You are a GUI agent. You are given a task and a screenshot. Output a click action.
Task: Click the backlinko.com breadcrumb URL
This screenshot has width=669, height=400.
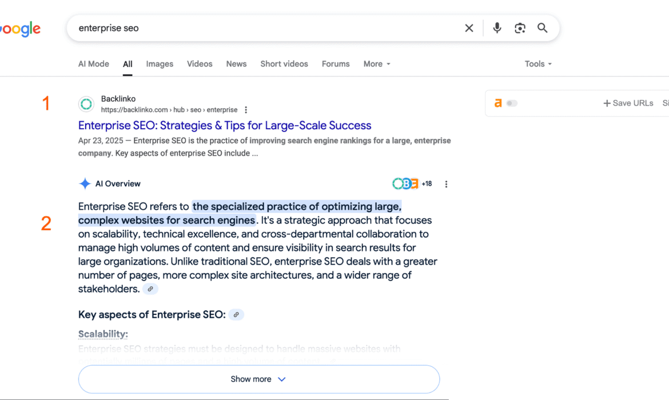click(x=169, y=110)
